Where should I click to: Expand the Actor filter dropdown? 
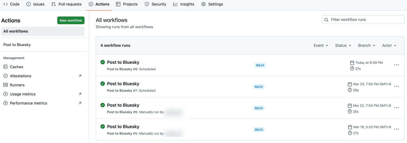click(x=389, y=45)
